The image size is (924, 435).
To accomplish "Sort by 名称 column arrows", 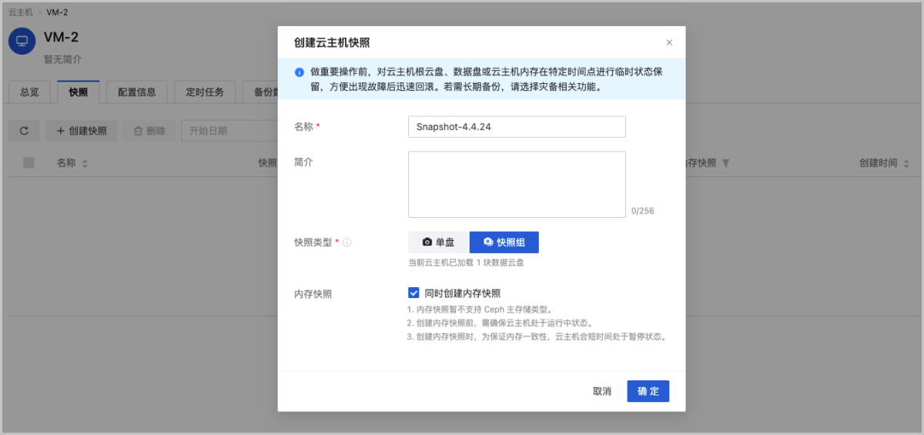I will coord(85,163).
